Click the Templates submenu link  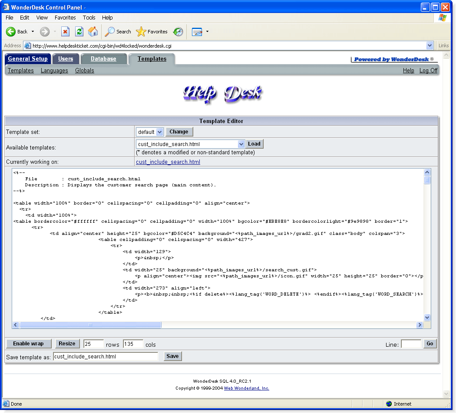tap(21, 71)
